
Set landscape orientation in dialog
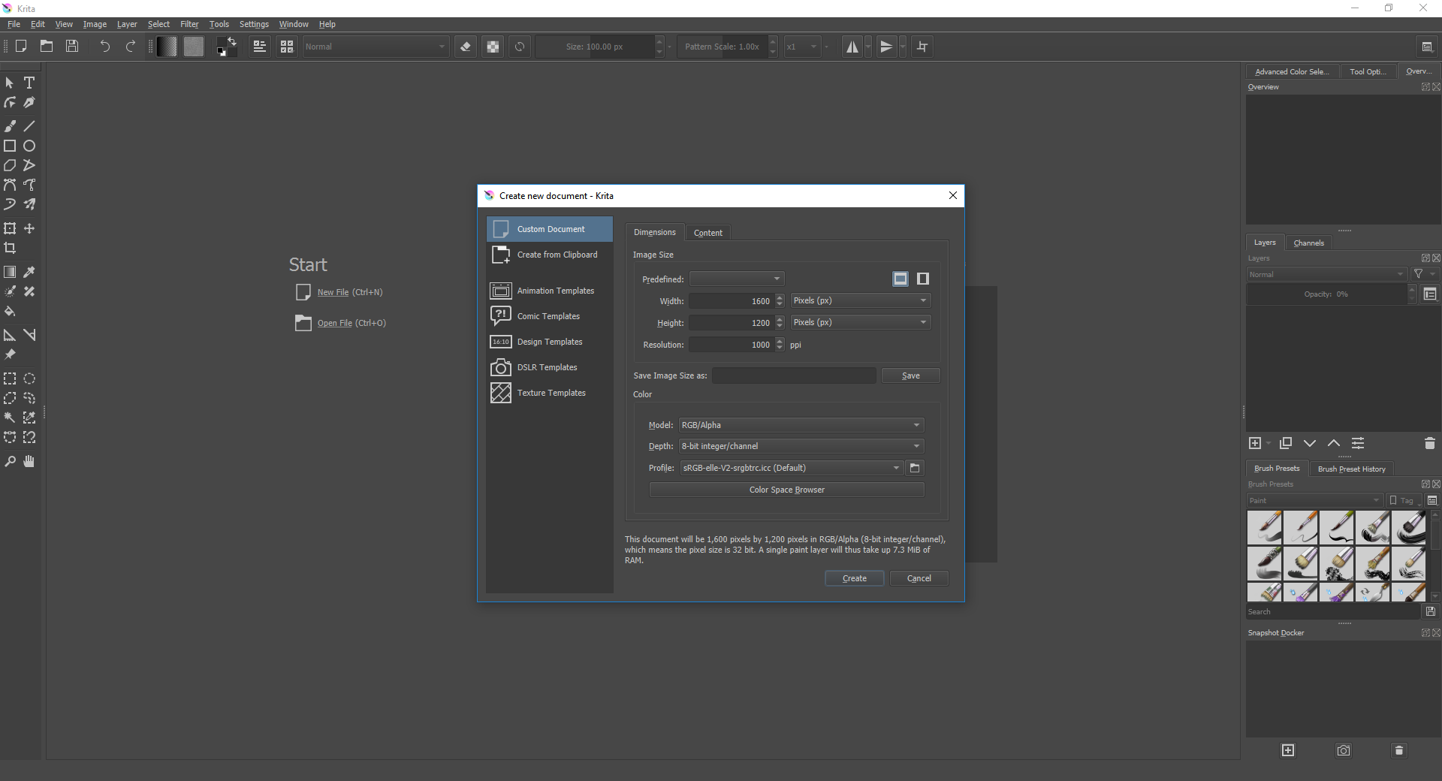[x=900, y=279]
